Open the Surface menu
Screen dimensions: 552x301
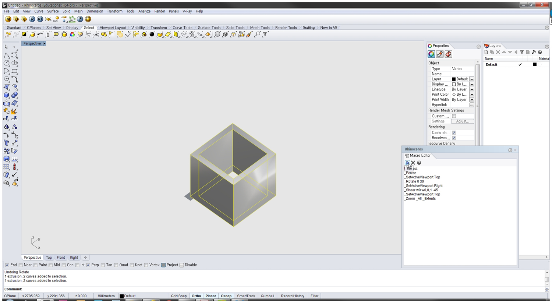click(53, 11)
